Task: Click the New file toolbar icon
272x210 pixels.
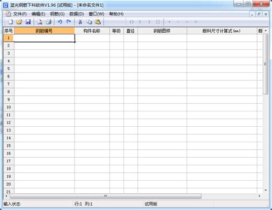Action: tap(10, 22)
